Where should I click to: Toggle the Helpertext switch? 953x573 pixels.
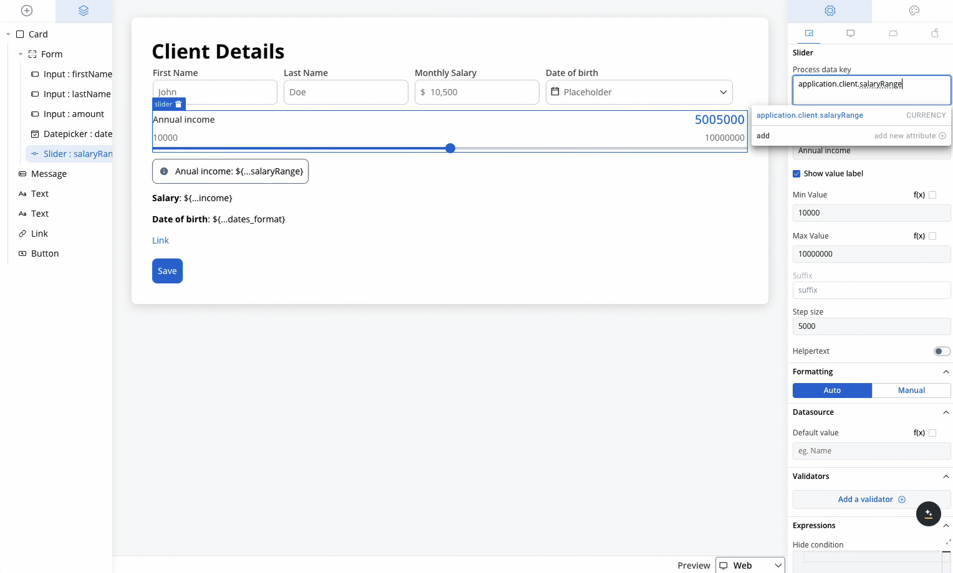[x=942, y=351]
